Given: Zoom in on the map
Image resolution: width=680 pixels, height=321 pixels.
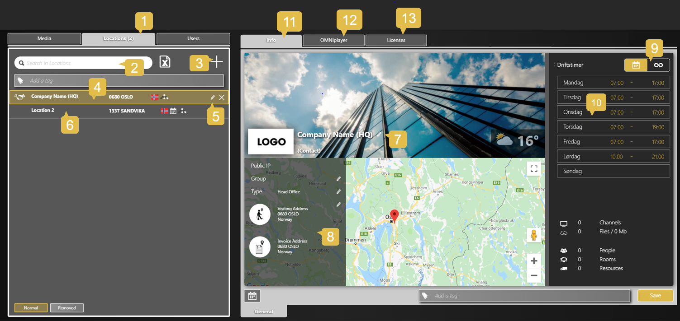Looking at the screenshot, I should pos(534,261).
